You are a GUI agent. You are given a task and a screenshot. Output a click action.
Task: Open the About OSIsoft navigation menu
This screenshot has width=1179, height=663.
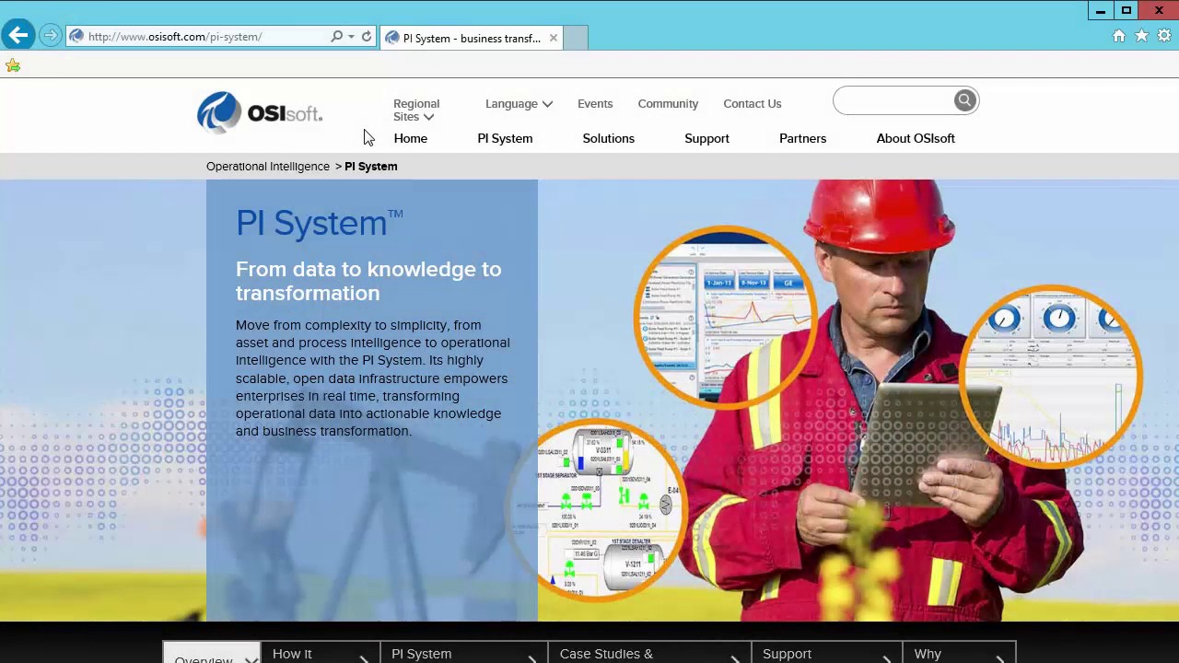click(916, 138)
